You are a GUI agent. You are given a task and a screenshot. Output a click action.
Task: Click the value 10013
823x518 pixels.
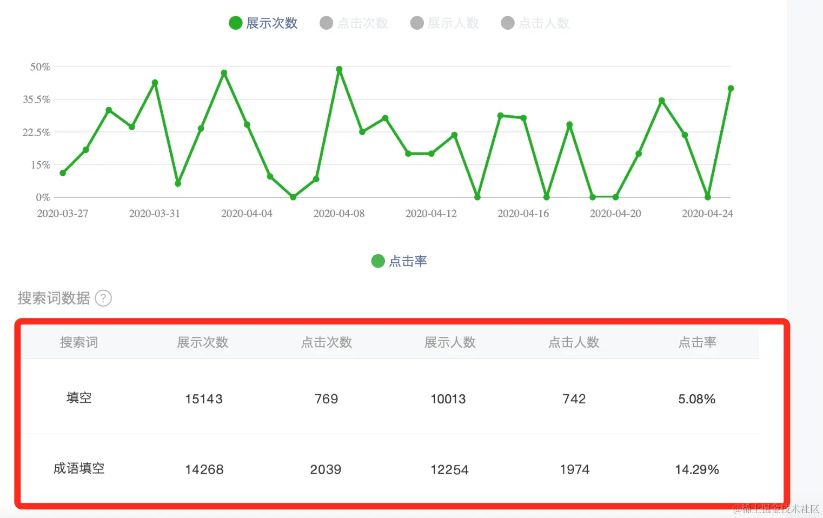click(x=448, y=399)
